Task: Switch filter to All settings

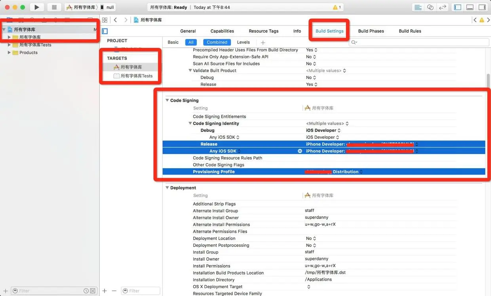Action: click(191, 42)
